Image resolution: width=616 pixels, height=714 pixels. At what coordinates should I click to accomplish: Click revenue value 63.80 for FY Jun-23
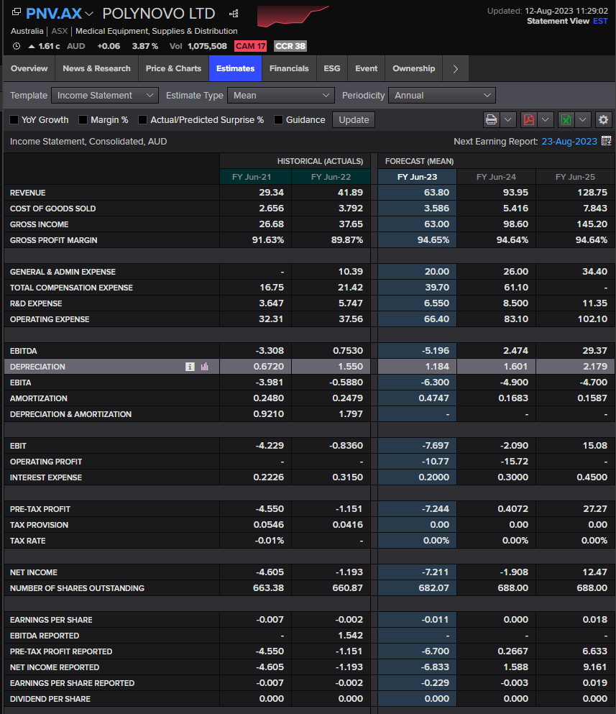click(436, 193)
